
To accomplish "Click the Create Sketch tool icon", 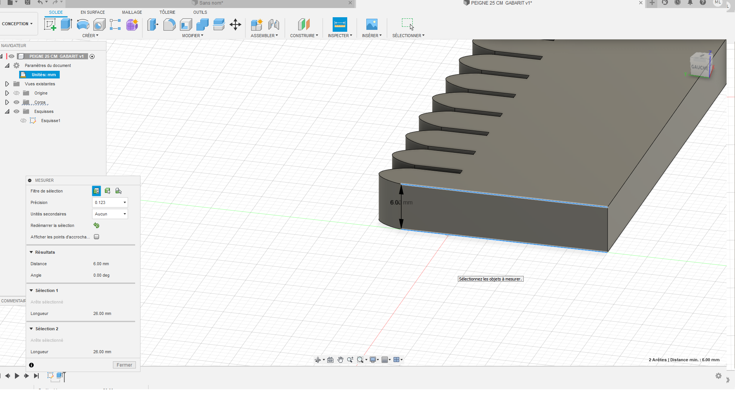I will coord(50,24).
